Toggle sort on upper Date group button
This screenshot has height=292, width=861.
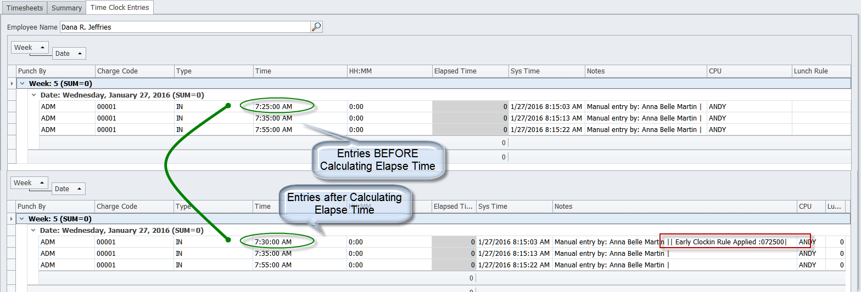69,54
